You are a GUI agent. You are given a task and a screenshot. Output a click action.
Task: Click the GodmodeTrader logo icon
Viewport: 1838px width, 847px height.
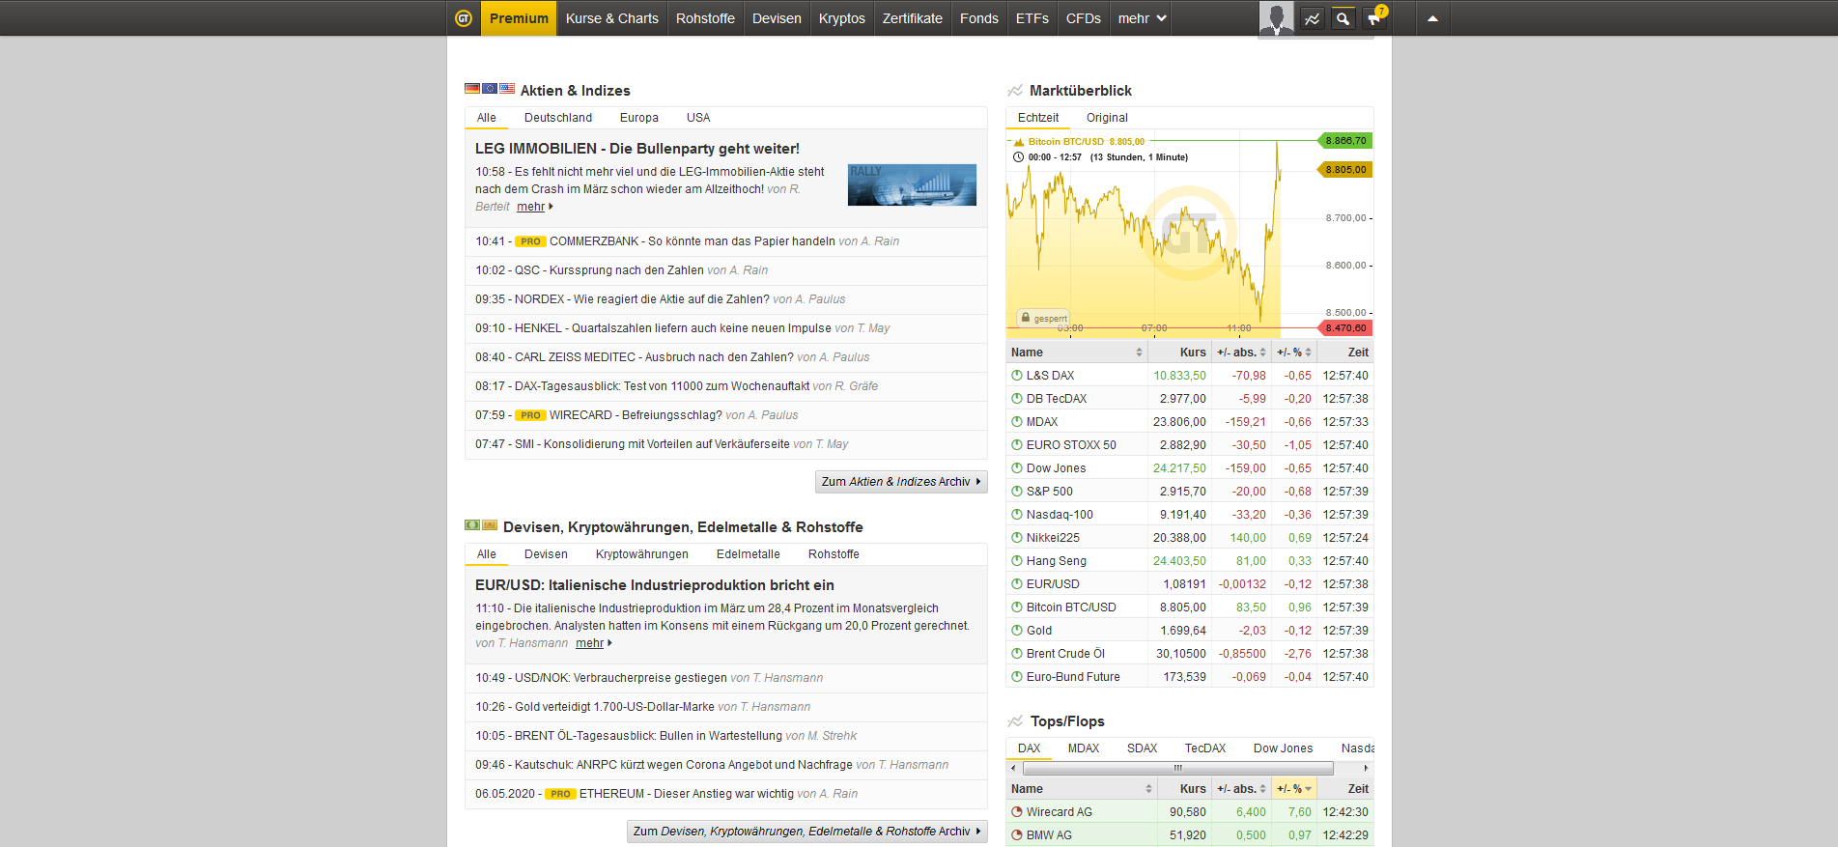[464, 18]
